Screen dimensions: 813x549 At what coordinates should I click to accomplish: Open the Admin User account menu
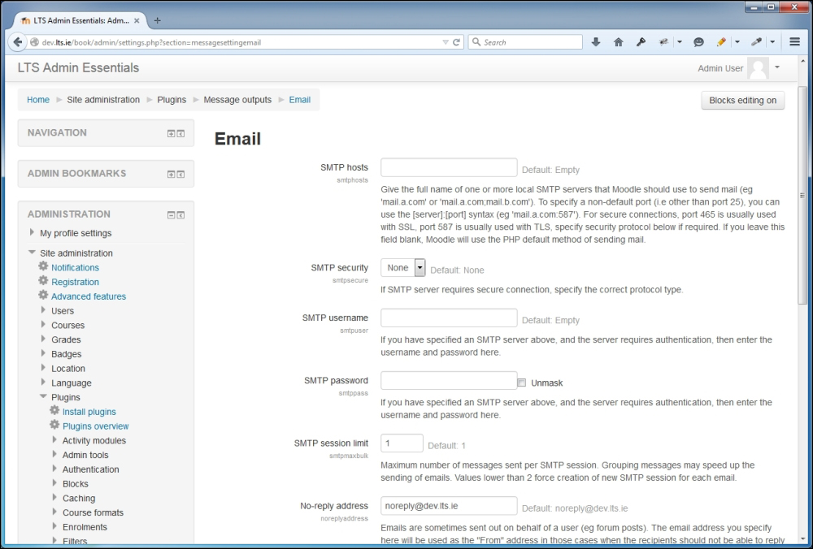720,68
